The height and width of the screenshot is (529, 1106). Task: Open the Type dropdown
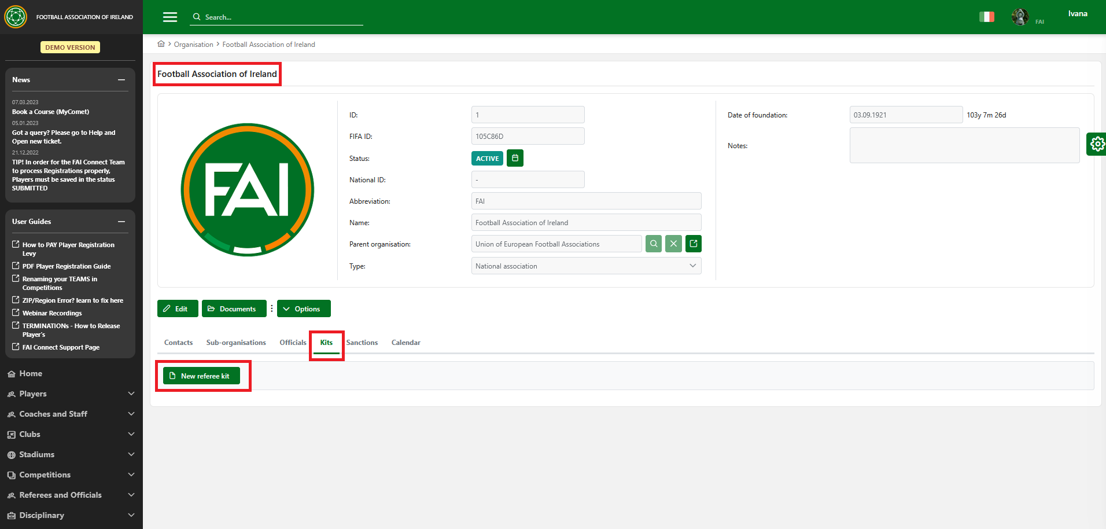click(586, 266)
